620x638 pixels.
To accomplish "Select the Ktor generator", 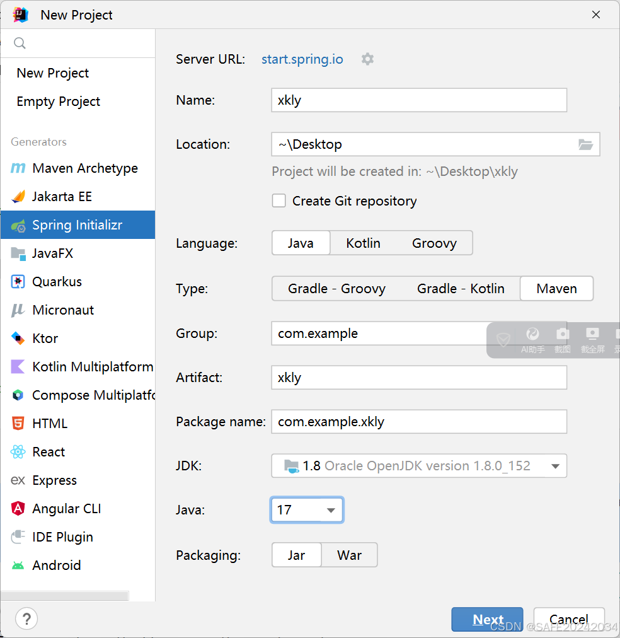I will point(44,338).
